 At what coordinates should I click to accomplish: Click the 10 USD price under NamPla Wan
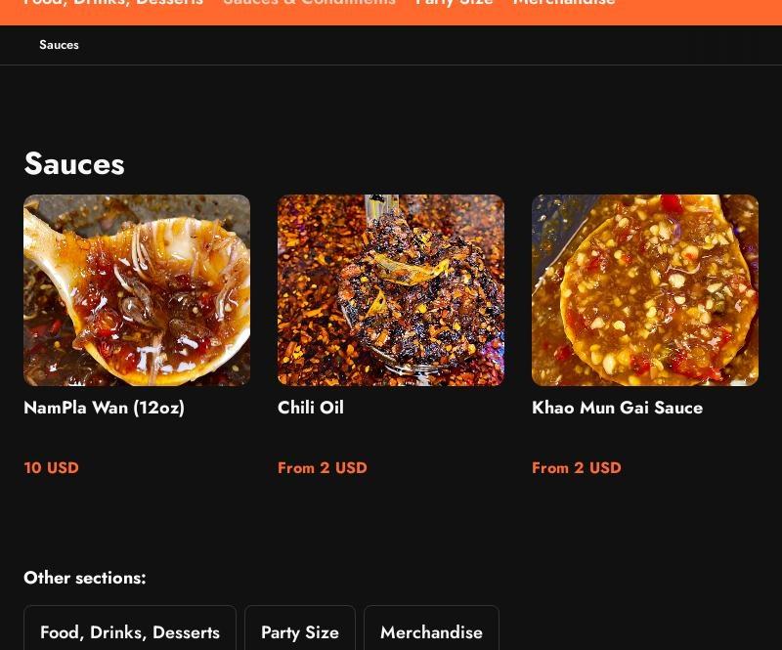[51, 468]
